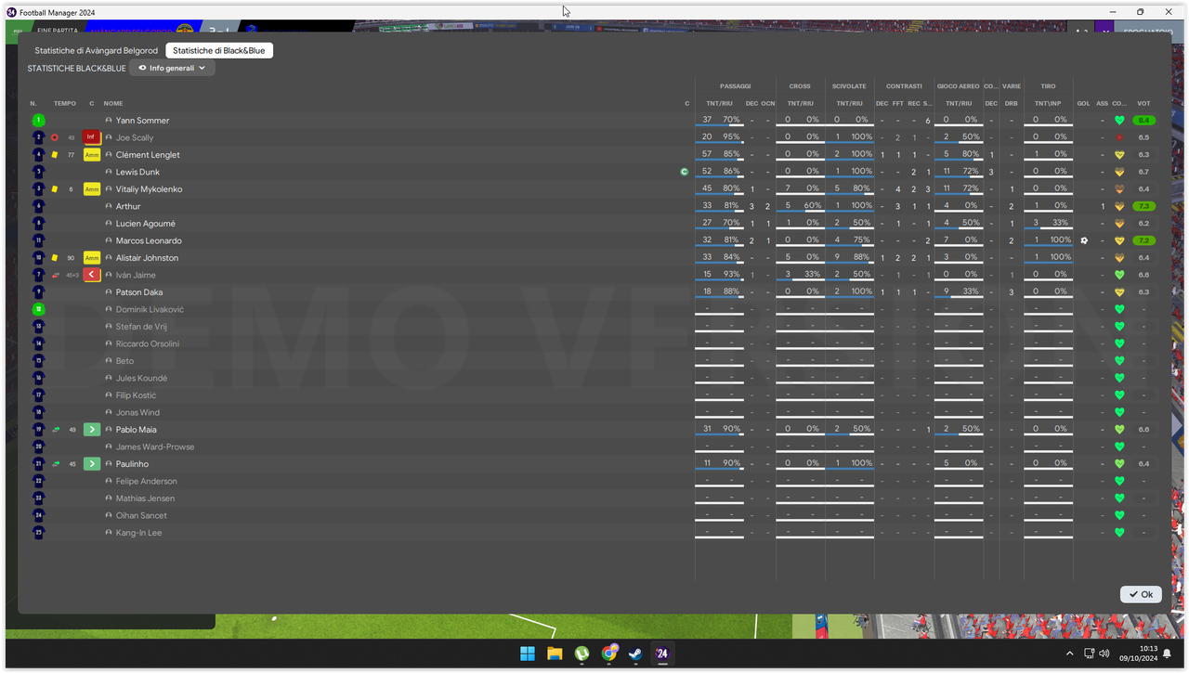Click the person icon beside Arthur's name
This screenshot has height=673, width=1189.
pyautogui.click(x=109, y=206)
